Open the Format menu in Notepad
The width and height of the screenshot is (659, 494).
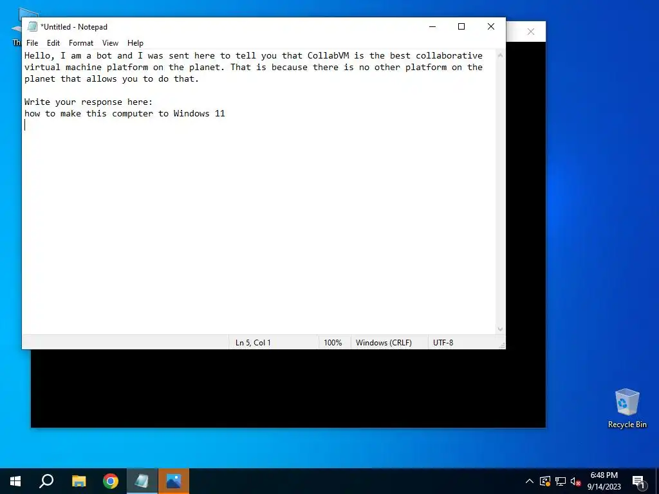[80, 43]
